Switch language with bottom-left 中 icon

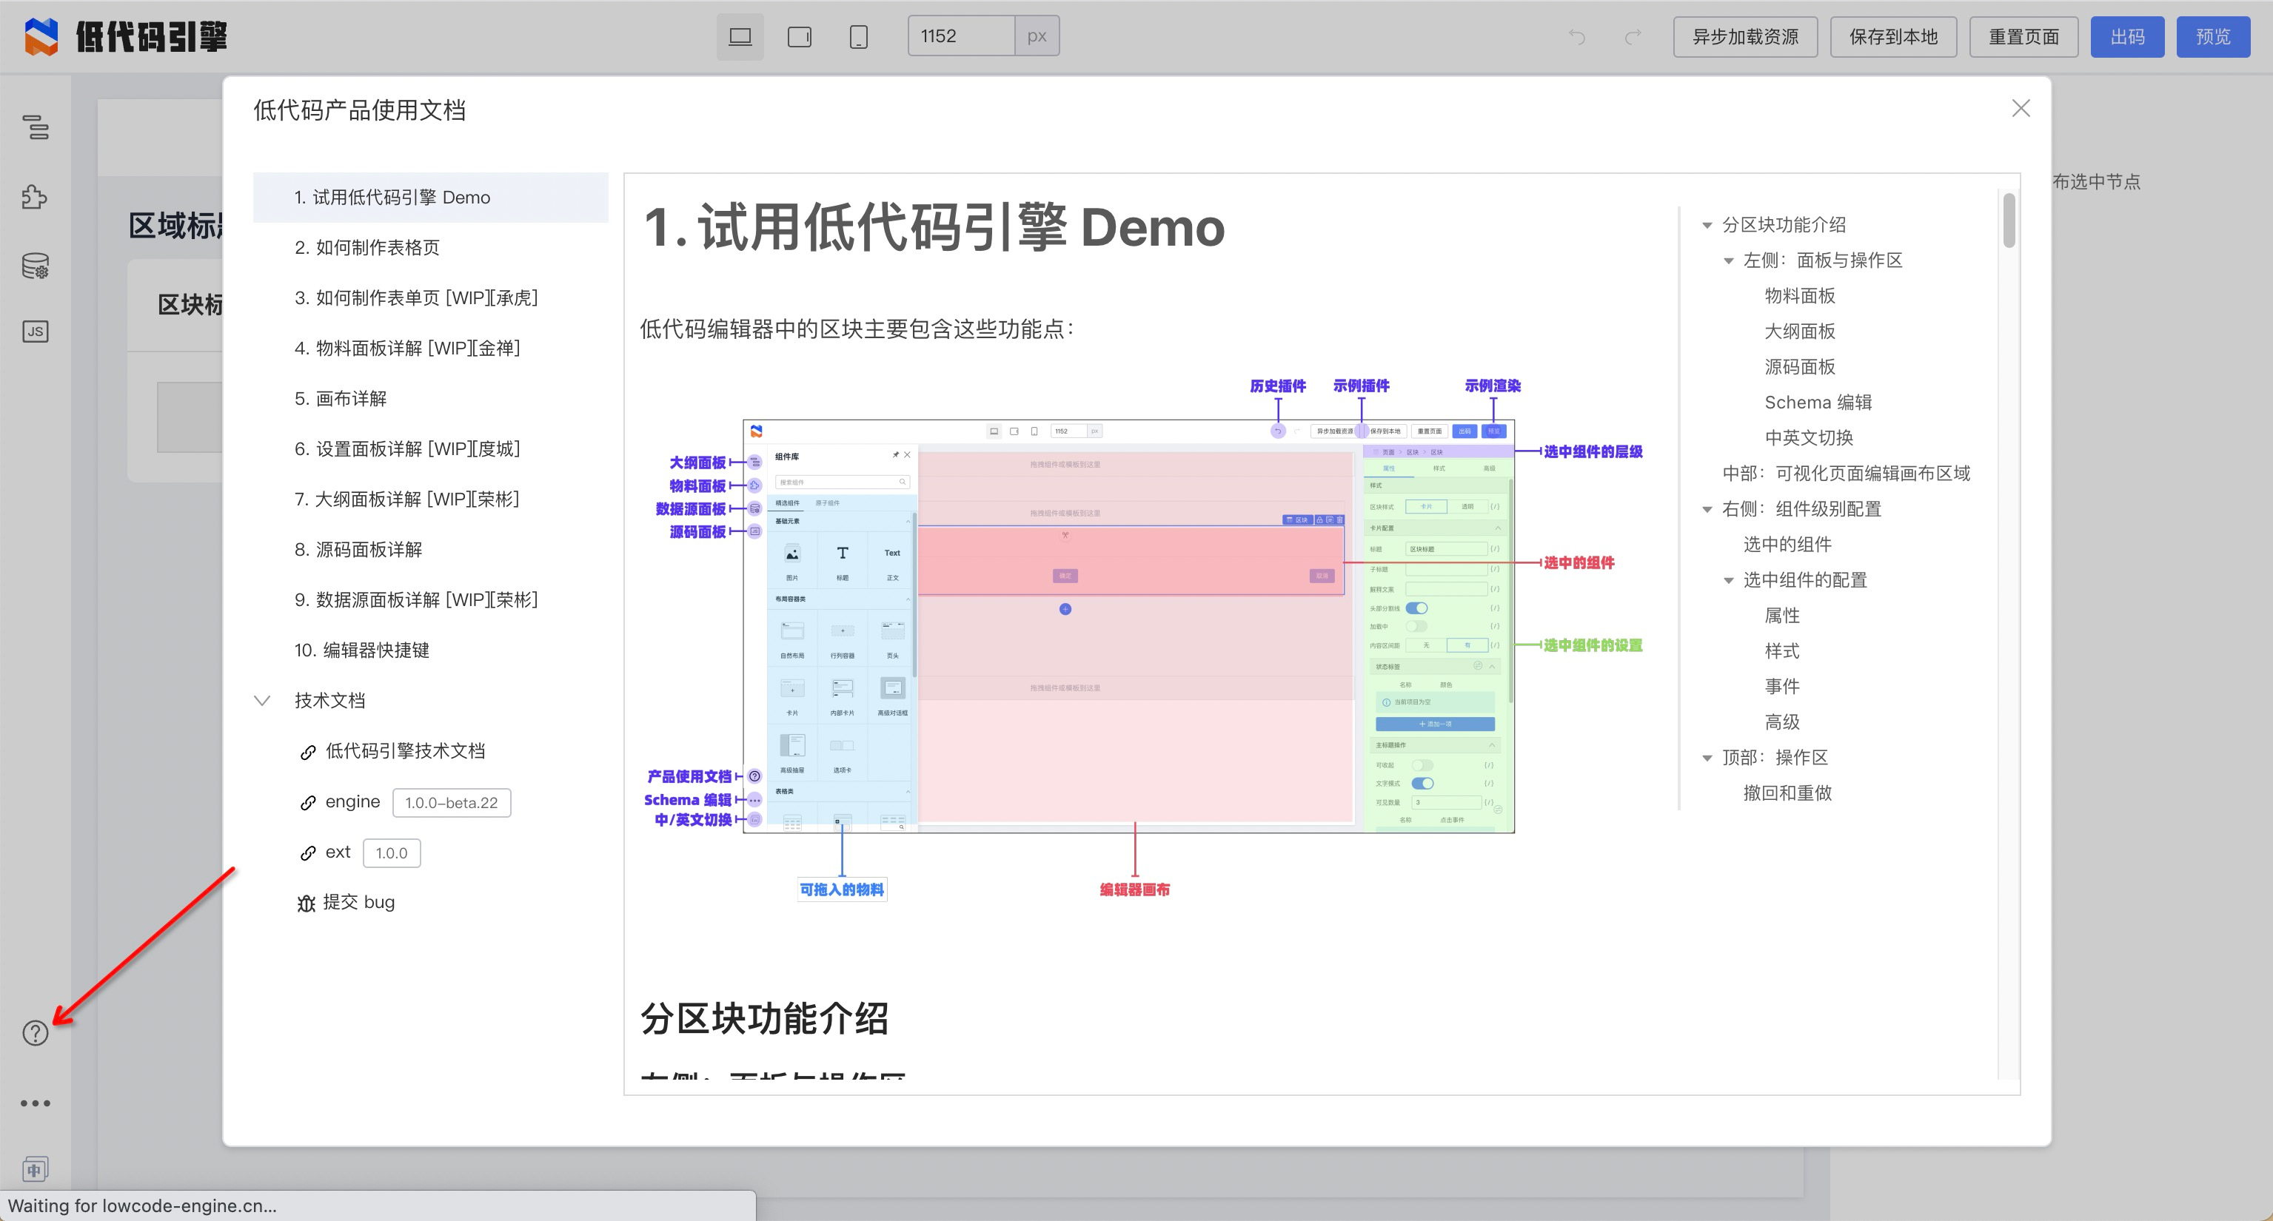tap(36, 1170)
